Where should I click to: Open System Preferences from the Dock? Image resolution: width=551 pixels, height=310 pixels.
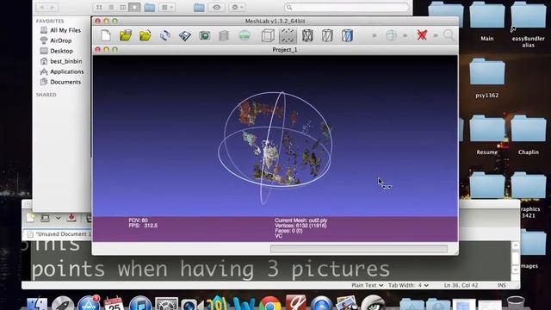[x=166, y=304]
